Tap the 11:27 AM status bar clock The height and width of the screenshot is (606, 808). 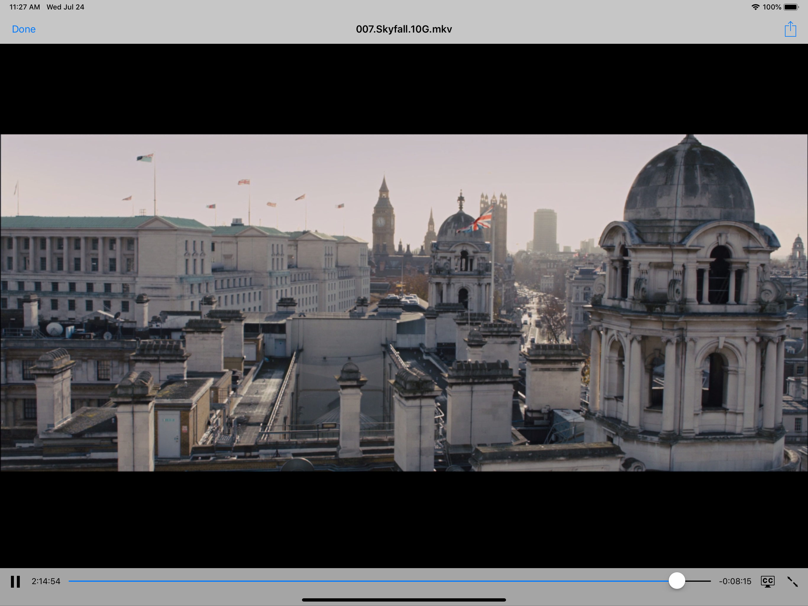25,7
